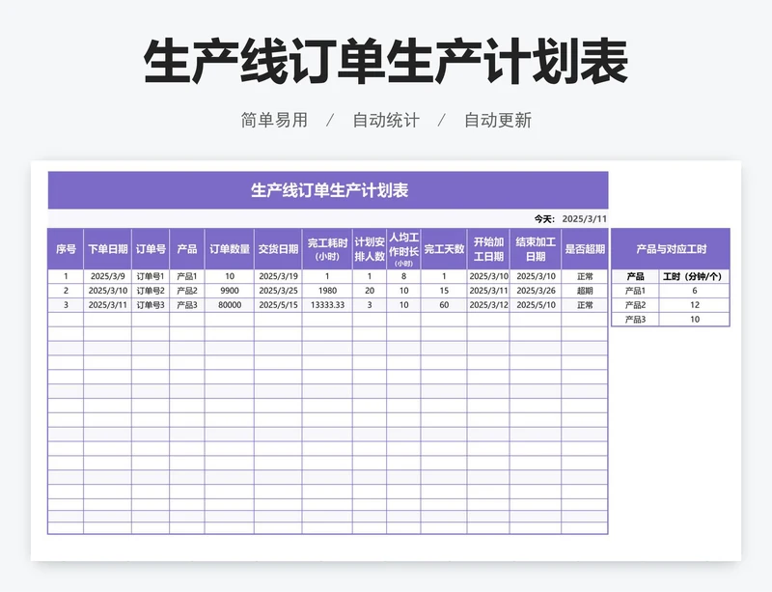Select the order quantity cell 80000
772x592 pixels.
pyautogui.click(x=230, y=305)
